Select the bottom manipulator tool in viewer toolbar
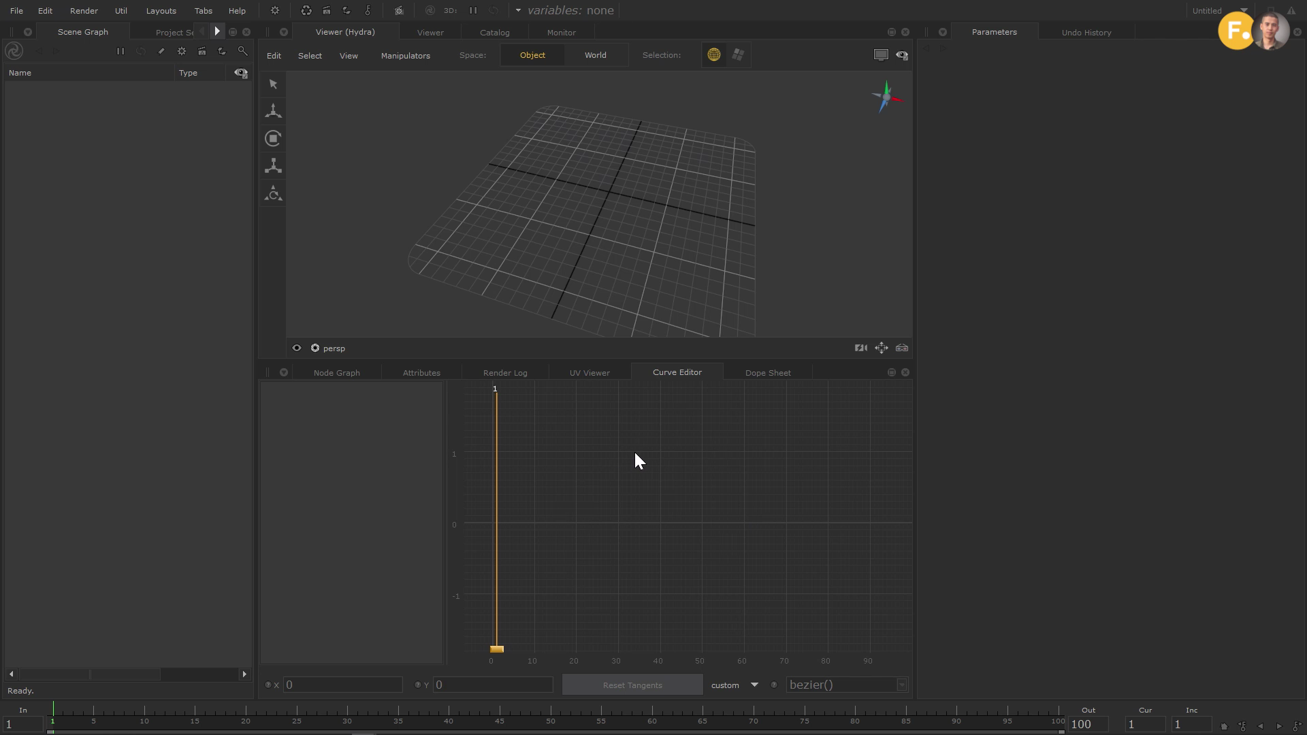 [x=273, y=194]
